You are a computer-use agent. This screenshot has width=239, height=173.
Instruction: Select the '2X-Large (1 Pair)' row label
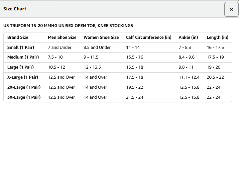tap(24, 87)
